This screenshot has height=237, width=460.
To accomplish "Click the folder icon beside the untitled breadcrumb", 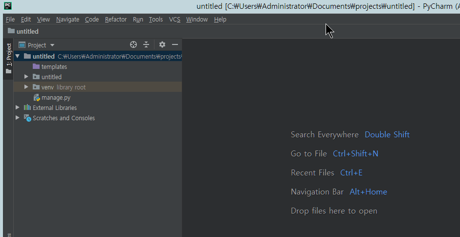I will 11,31.
